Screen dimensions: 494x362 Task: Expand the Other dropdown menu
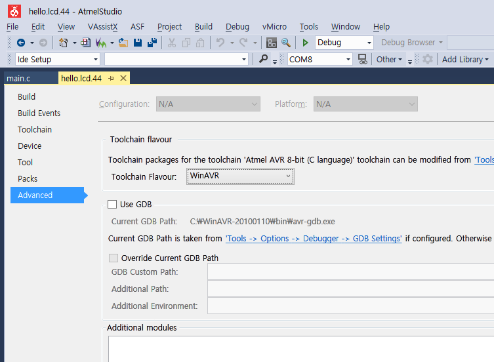[389, 59]
